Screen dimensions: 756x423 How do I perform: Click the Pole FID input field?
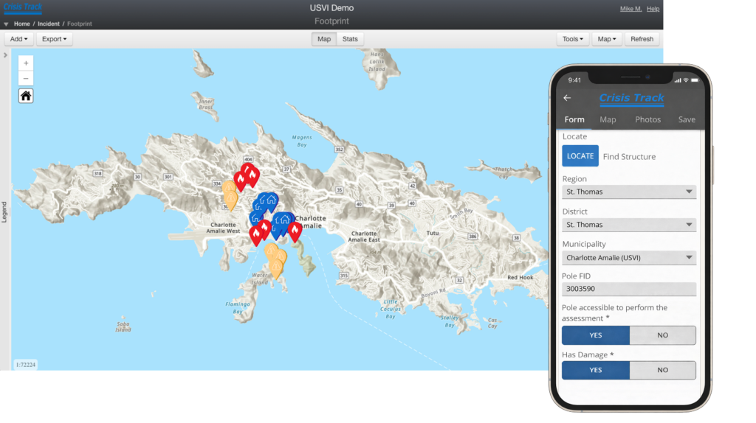(629, 290)
